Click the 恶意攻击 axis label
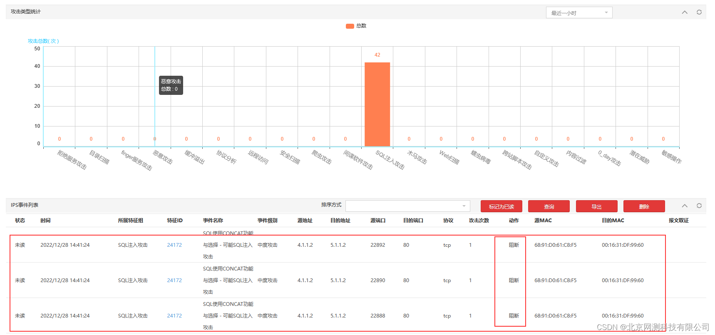Viewport: 715px width, 335px height. [x=163, y=157]
